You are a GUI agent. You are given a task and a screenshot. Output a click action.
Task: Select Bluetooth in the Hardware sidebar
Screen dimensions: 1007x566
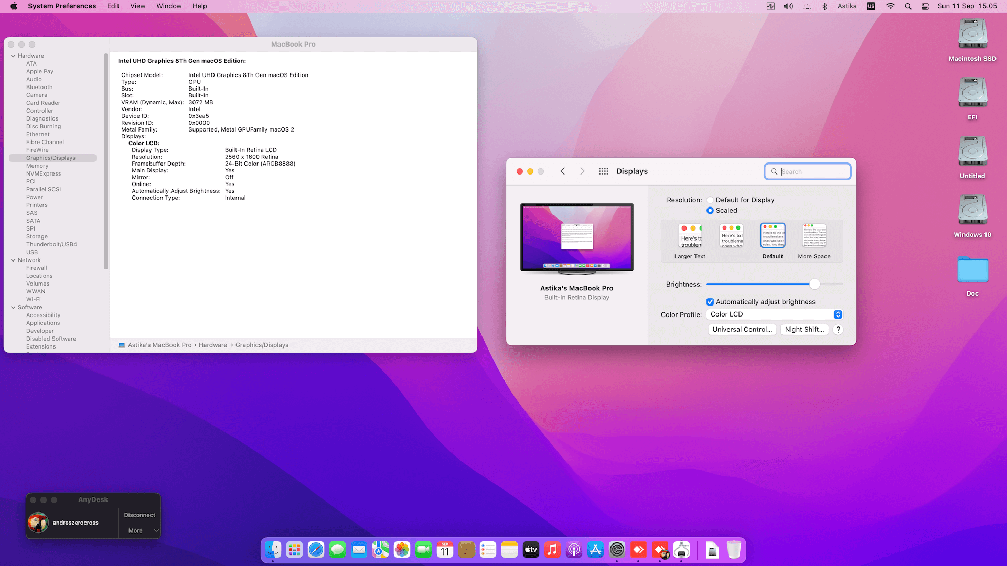(x=39, y=87)
